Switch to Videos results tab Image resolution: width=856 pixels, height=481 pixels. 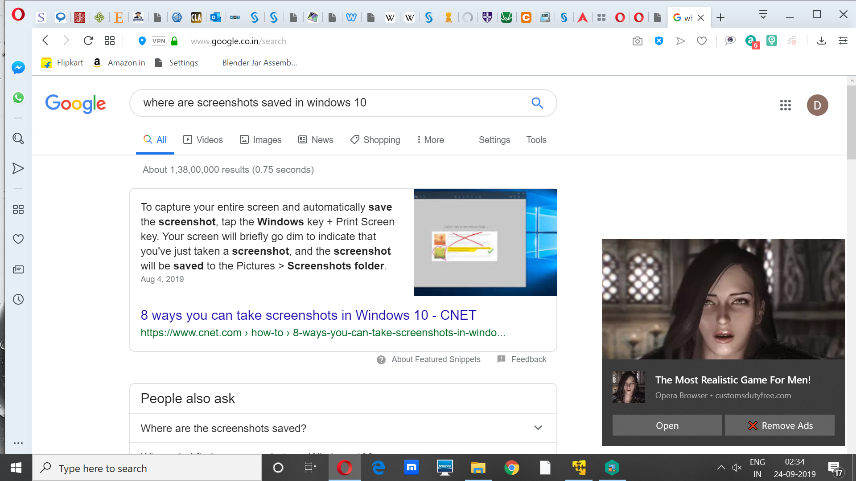(203, 140)
